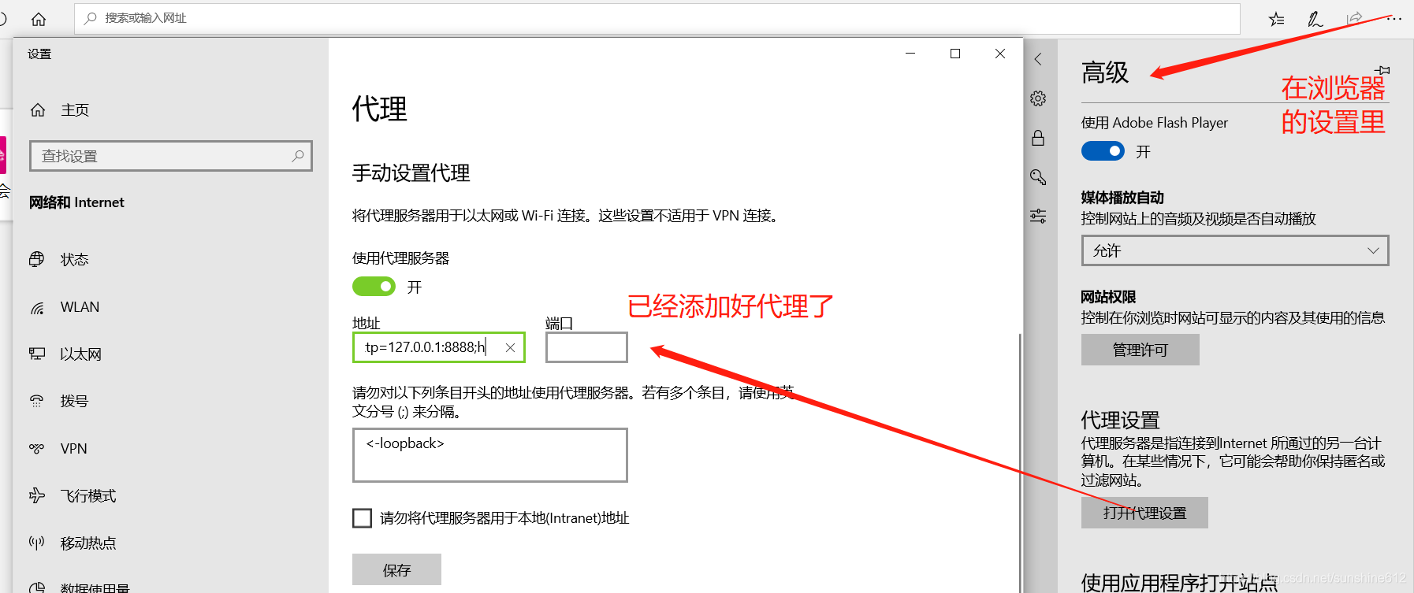
Task: Click the proxy exceptions text box
Action: pos(490,455)
